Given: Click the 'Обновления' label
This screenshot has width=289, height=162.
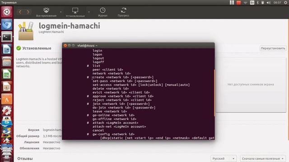Looking at the screenshot, I should click(x=29, y=148).
